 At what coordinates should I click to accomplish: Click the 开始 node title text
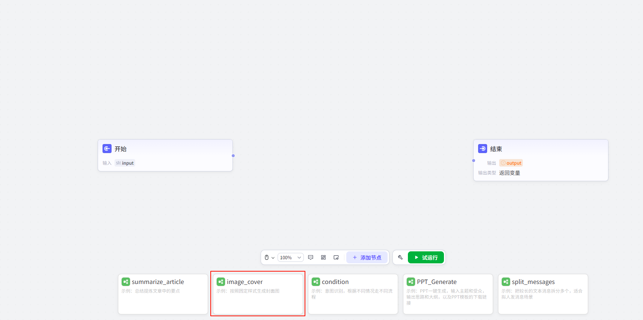[x=121, y=149]
